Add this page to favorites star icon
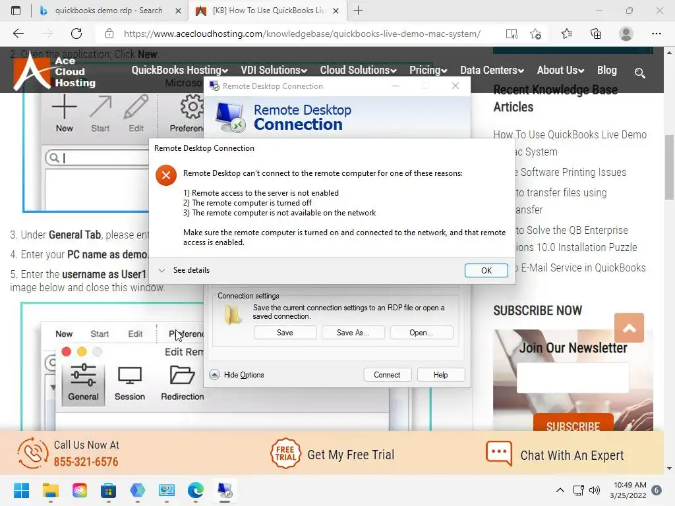This screenshot has width=675, height=506. pyautogui.click(x=535, y=34)
